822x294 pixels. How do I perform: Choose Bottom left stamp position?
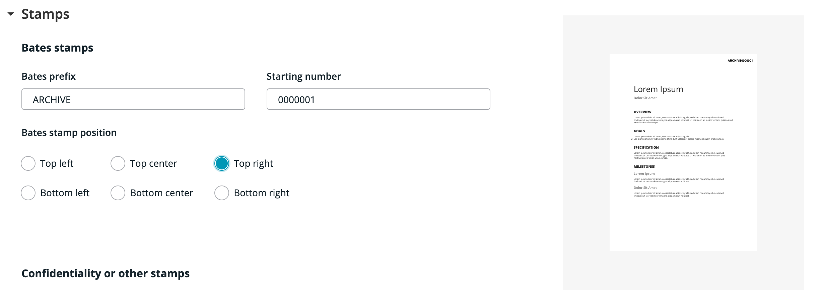[28, 193]
